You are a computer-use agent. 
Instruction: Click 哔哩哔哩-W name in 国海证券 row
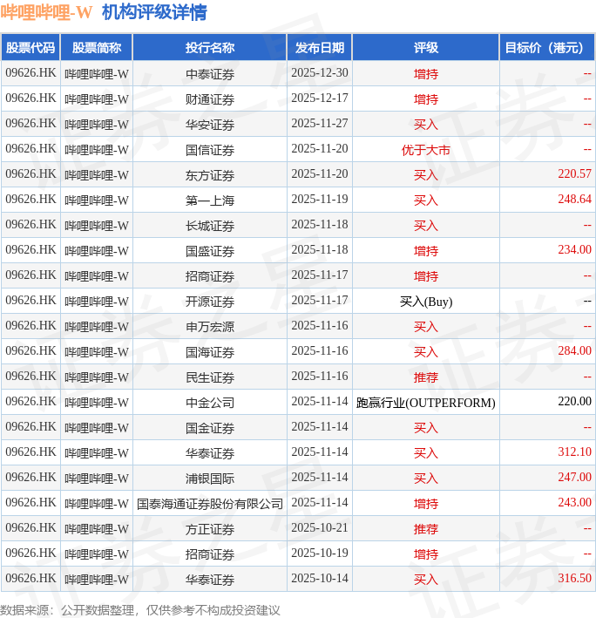(97, 352)
